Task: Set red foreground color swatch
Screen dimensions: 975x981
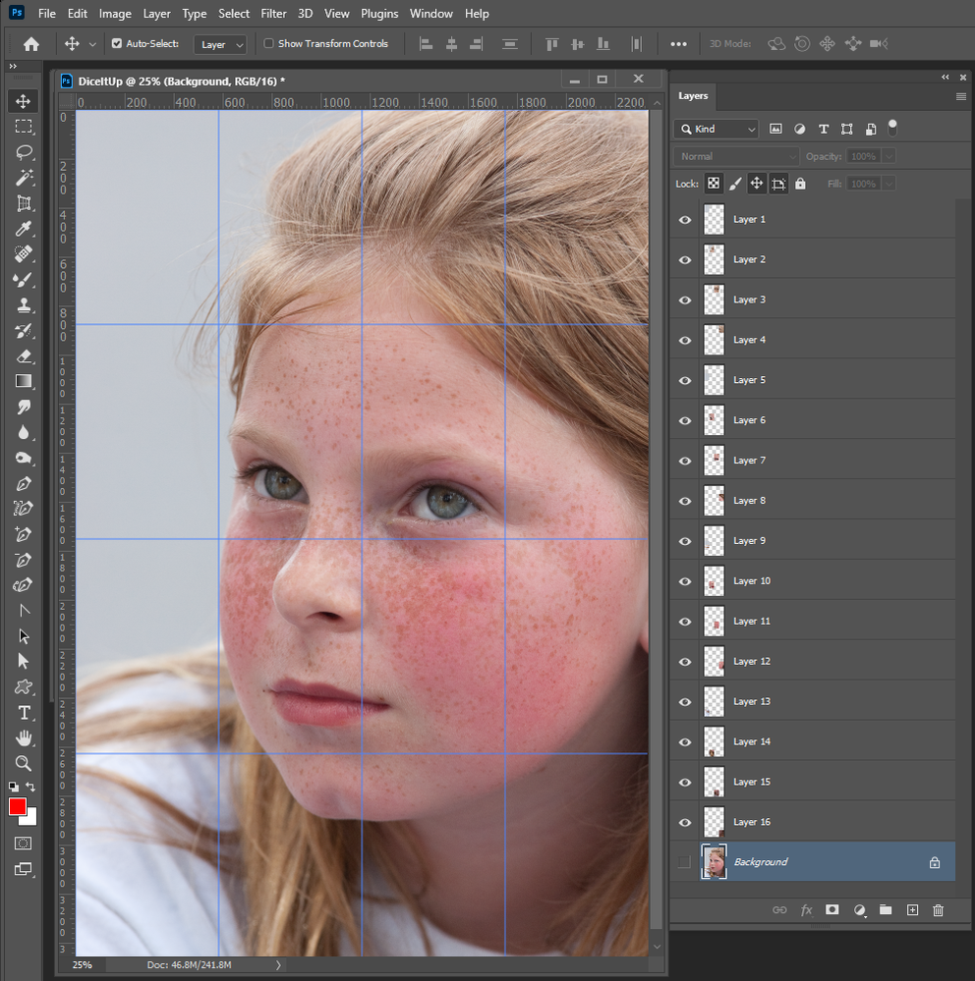Action: pyautogui.click(x=17, y=807)
